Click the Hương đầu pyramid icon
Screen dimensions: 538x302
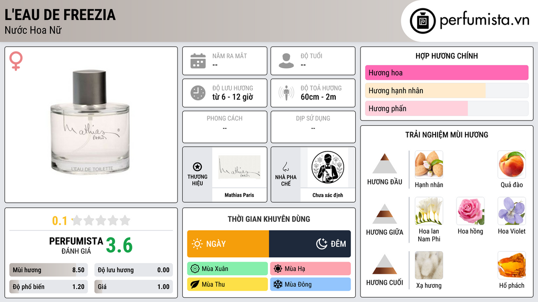point(385,164)
